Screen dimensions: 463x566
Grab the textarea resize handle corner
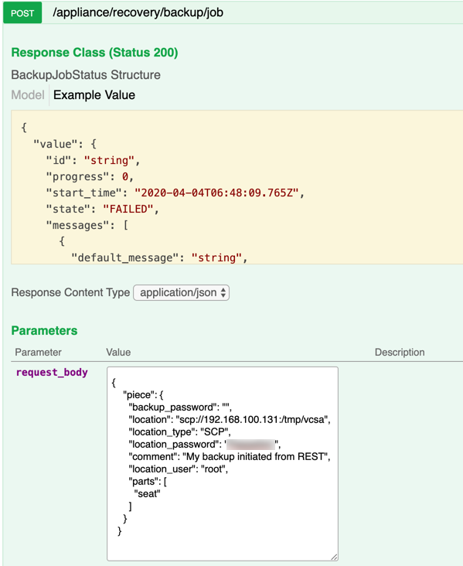pos(334,557)
